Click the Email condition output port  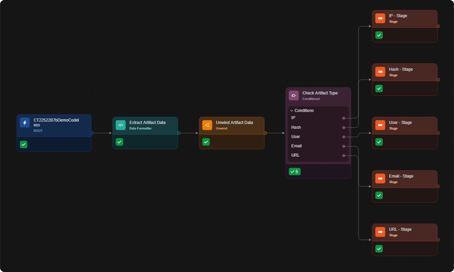tap(344, 146)
